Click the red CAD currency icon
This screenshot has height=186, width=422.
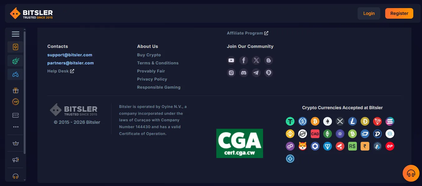click(x=315, y=134)
